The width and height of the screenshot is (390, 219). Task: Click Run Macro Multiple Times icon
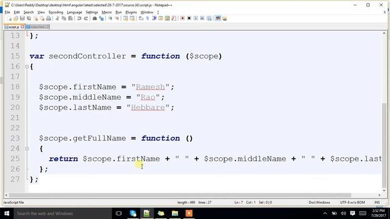(202, 18)
